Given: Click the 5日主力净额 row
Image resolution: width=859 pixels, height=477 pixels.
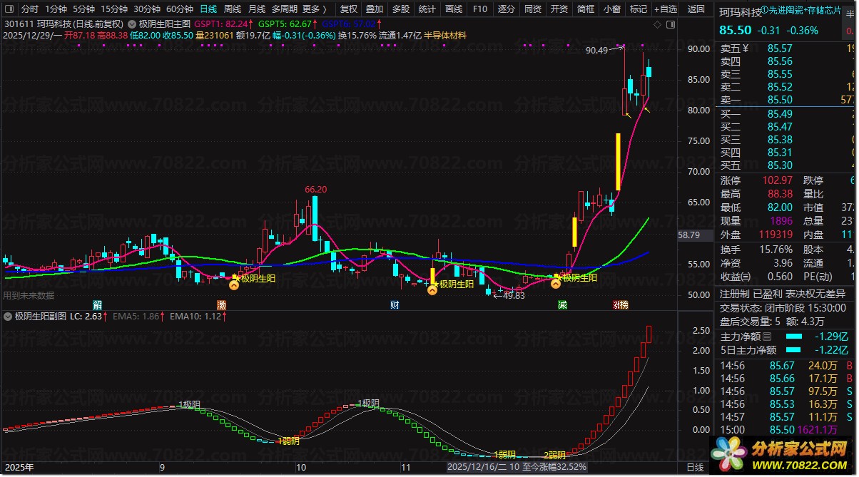Looking at the screenshot, I should pos(786,350).
